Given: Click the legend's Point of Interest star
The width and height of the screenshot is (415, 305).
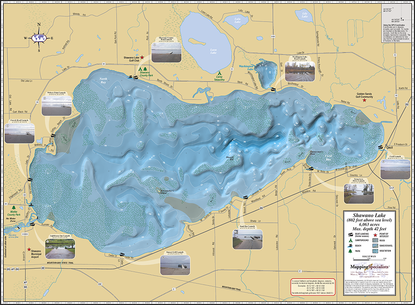Looking at the screenshot, I should (375, 235).
